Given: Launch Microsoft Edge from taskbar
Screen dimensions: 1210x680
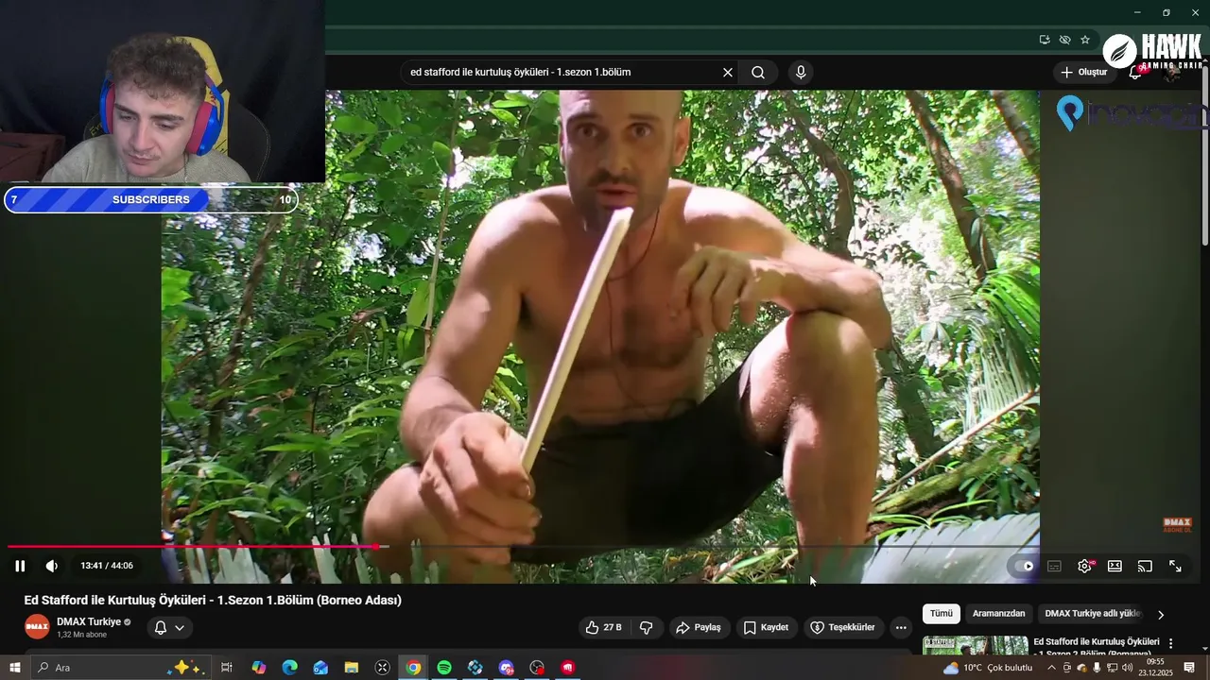Looking at the screenshot, I should click(x=289, y=668).
